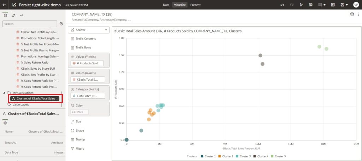The image size is (362, 161).
Task: Click the Cluster 3 legend entry
Action: coord(243,156)
